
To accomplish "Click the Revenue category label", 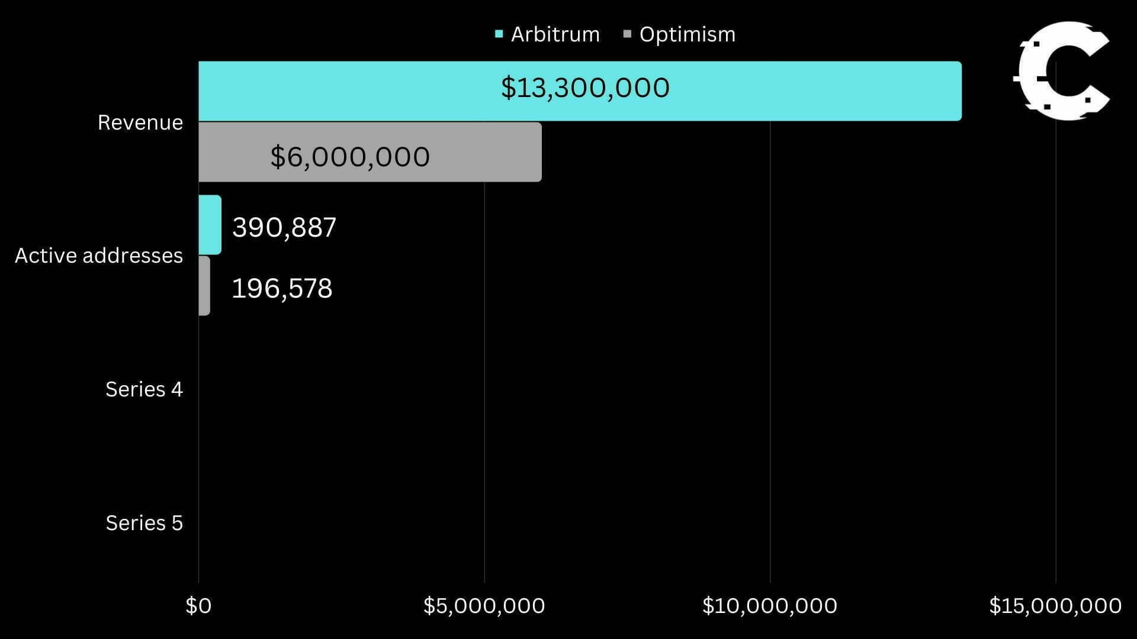I will [140, 122].
